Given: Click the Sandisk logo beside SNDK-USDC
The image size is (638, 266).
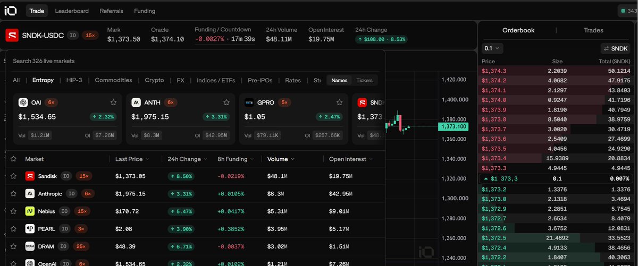Looking at the screenshot, I should [x=12, y=35].
